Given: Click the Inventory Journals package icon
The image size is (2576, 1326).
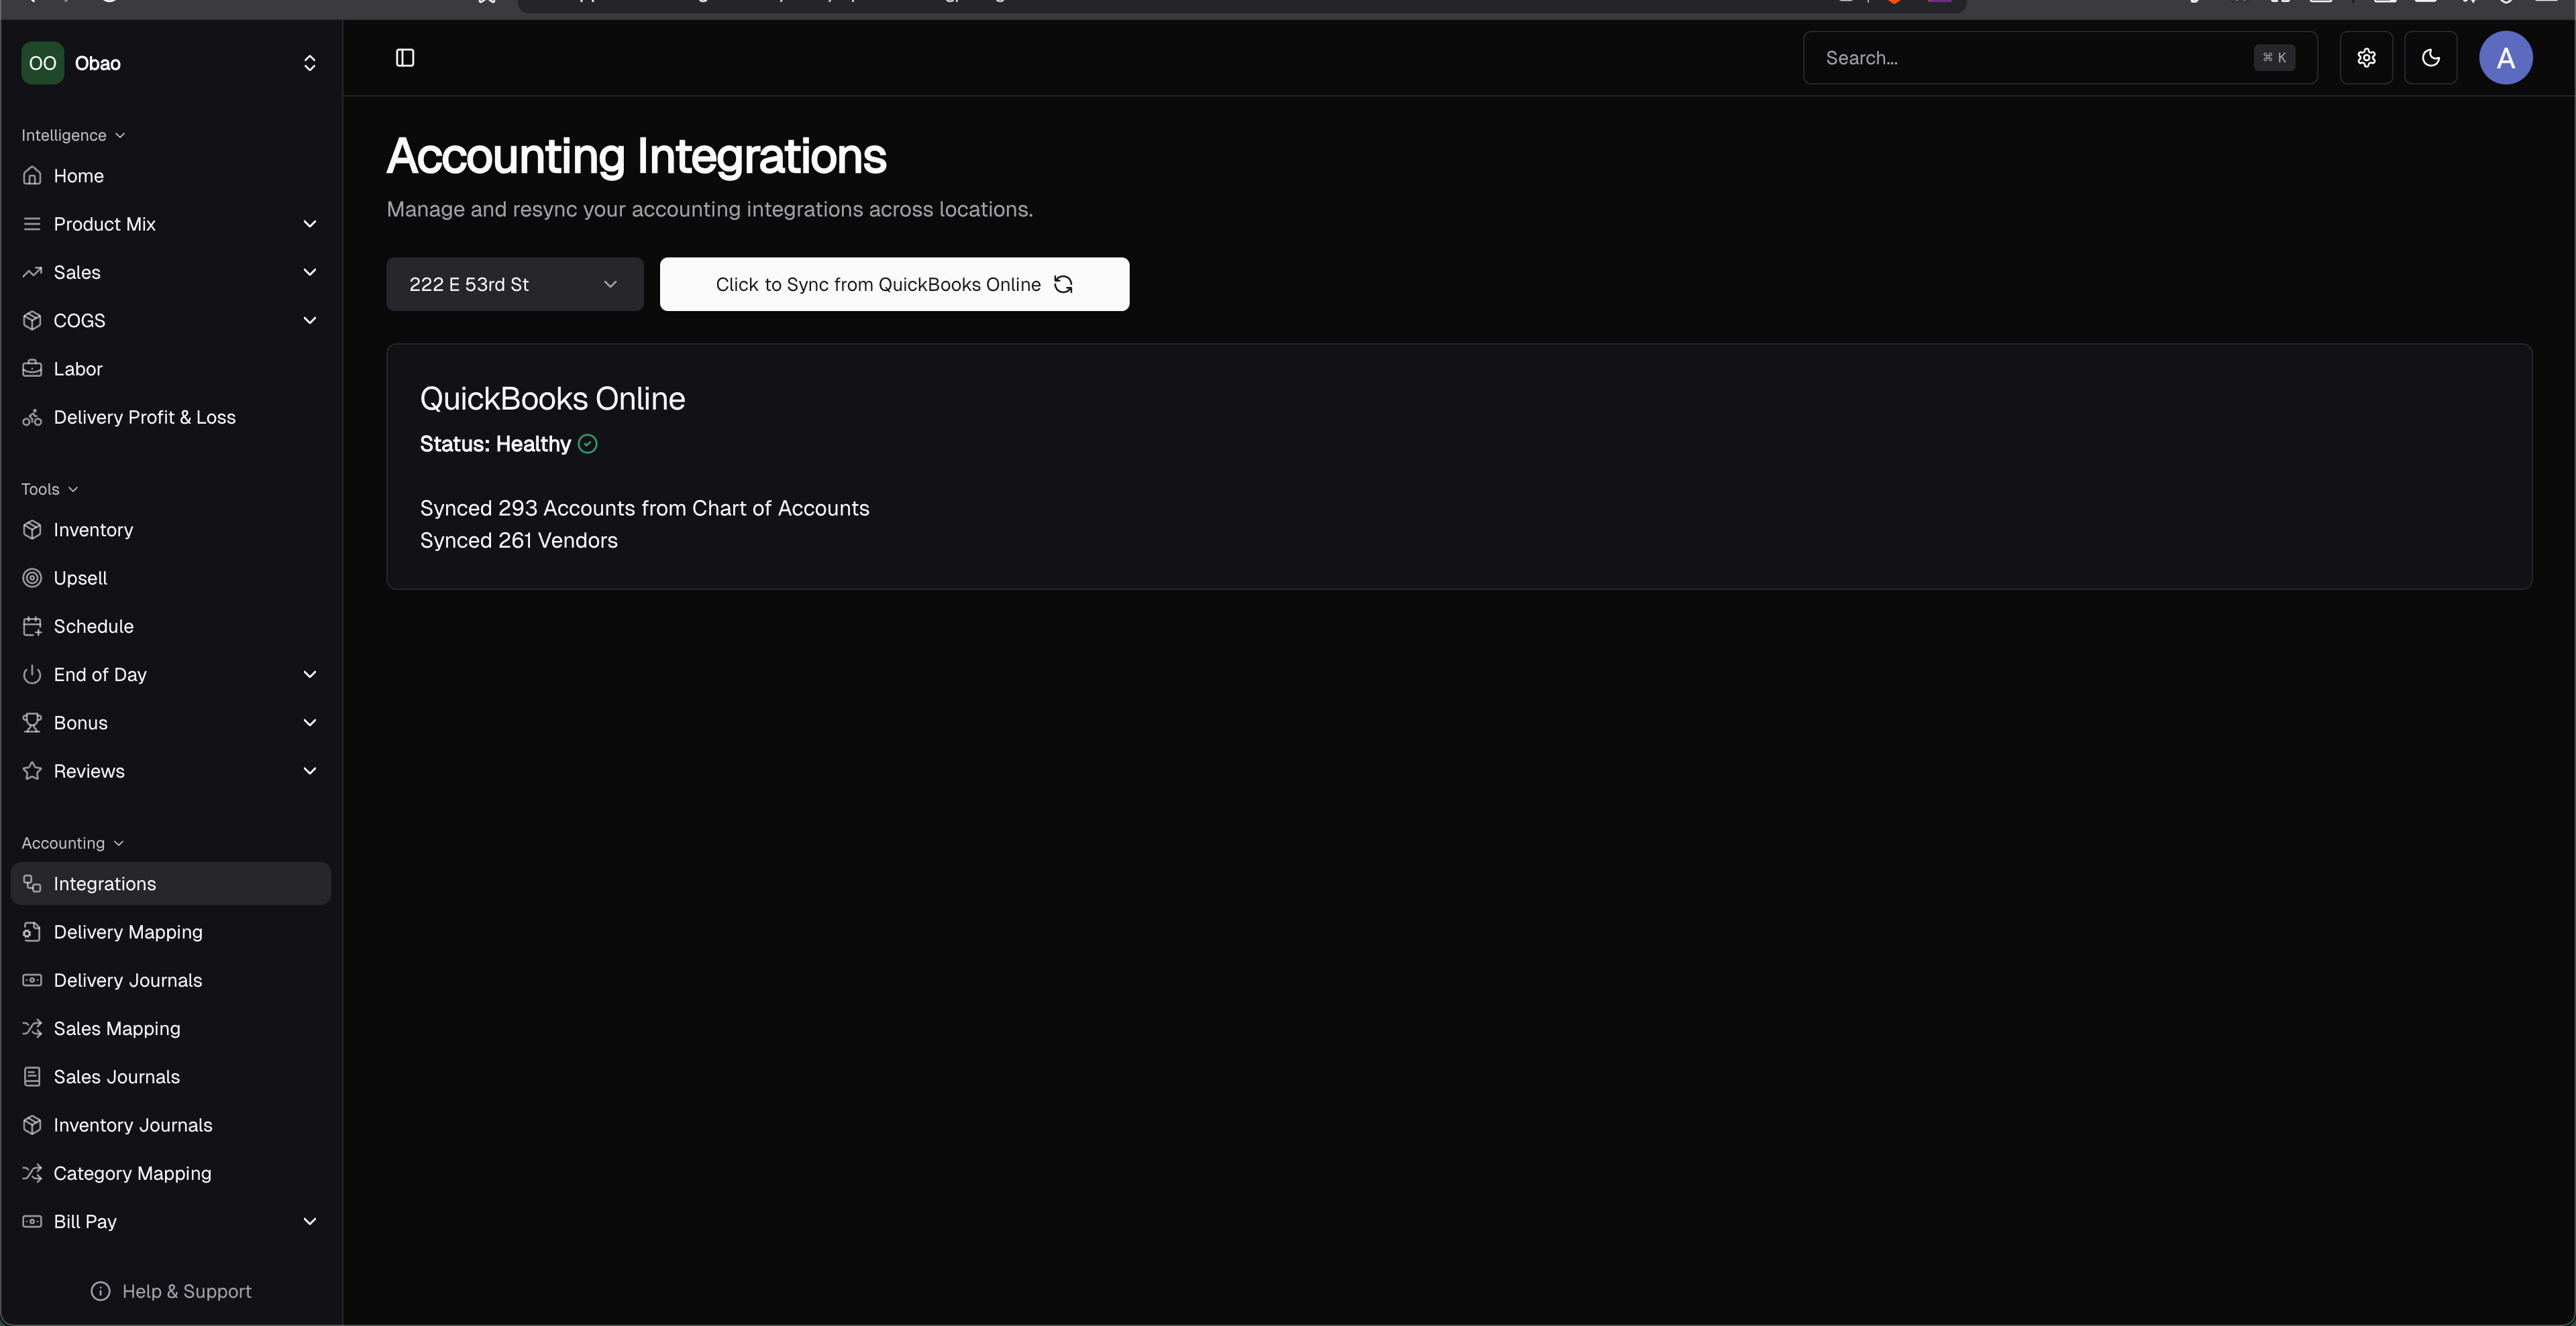Looking at the screenshot, I should tap(32, 1125).
